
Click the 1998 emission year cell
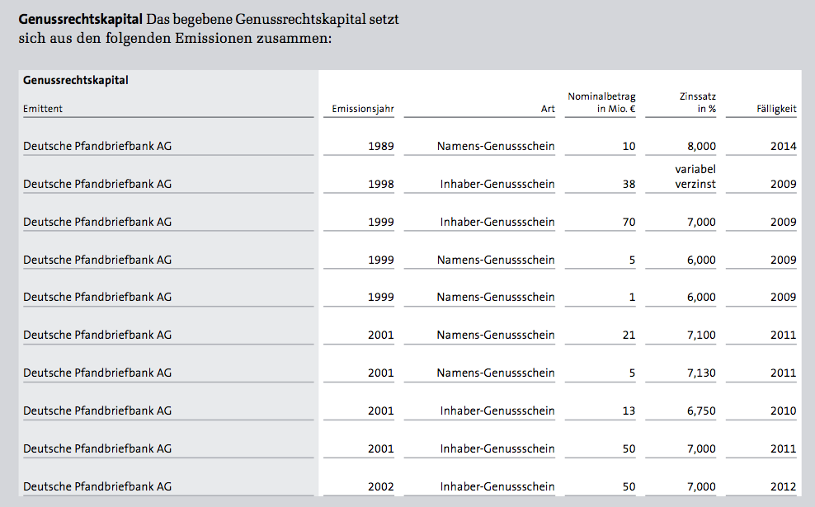tap(380, 185)
